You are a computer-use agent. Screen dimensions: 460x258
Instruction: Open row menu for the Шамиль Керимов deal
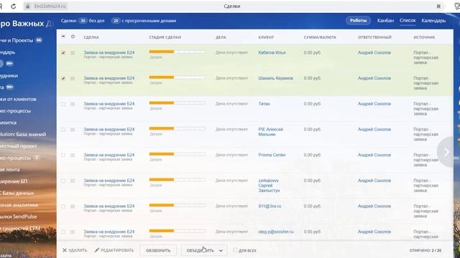point(73,78)
